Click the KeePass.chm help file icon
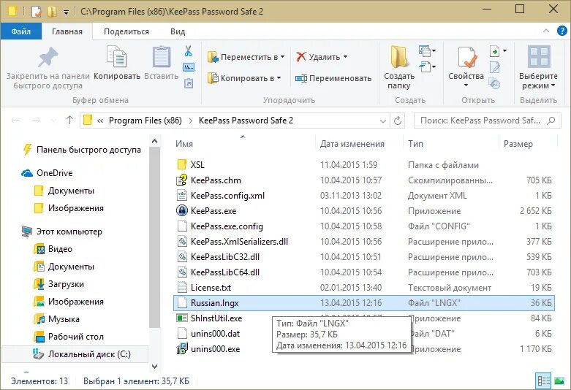The image size is (571, 390). (182, 180)
